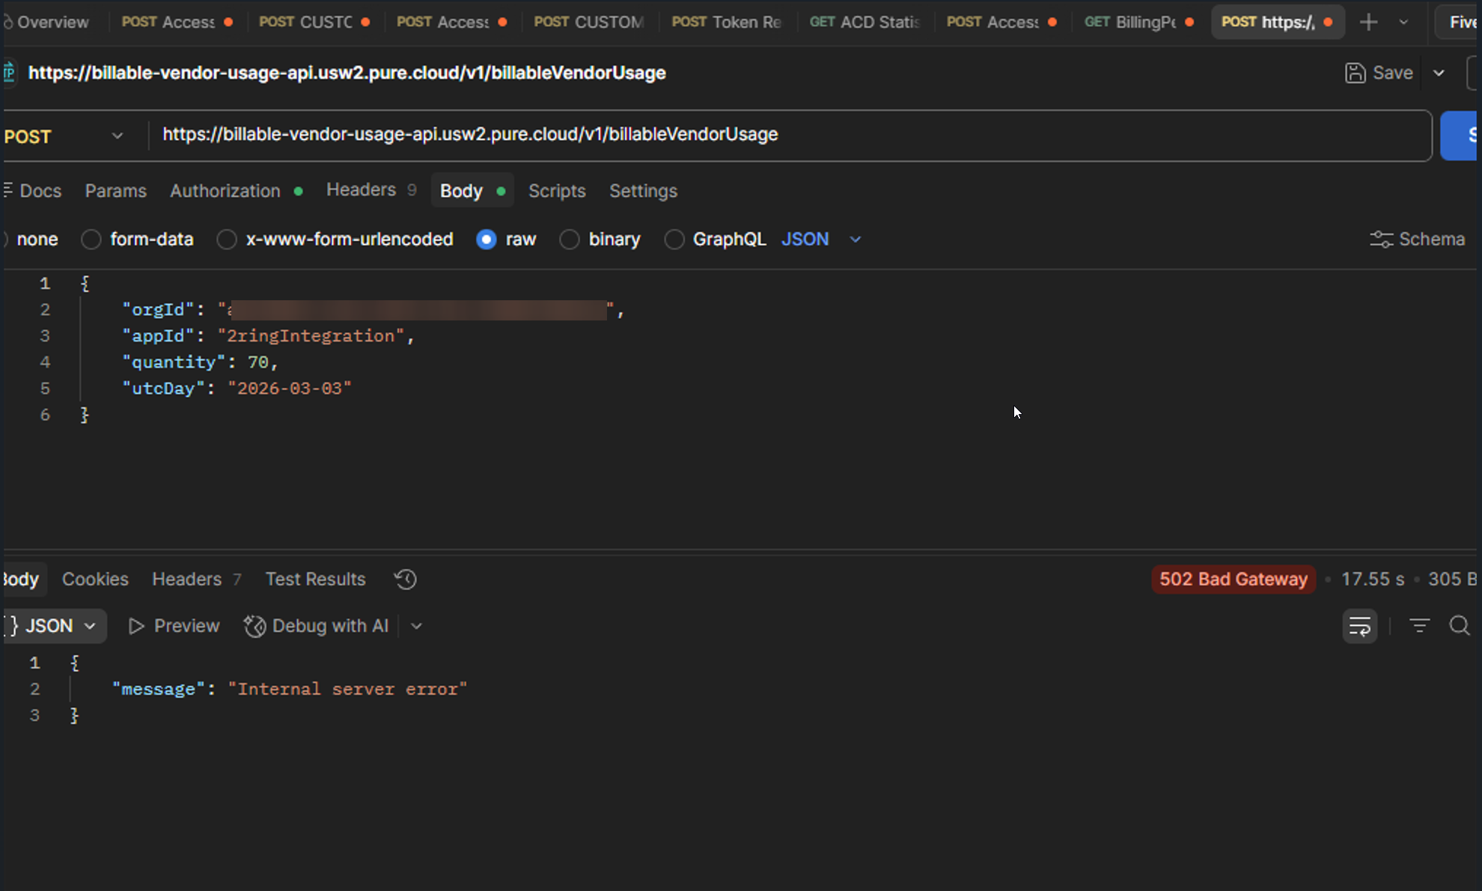Viewport: 1482px width, 891px height.
Task: Open new request tab with plus
Action: click(x=1368, y=22)
